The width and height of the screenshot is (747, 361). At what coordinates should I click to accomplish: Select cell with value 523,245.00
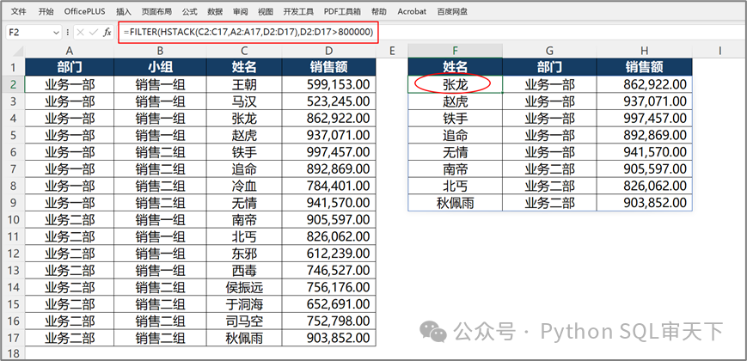point(328,101)
